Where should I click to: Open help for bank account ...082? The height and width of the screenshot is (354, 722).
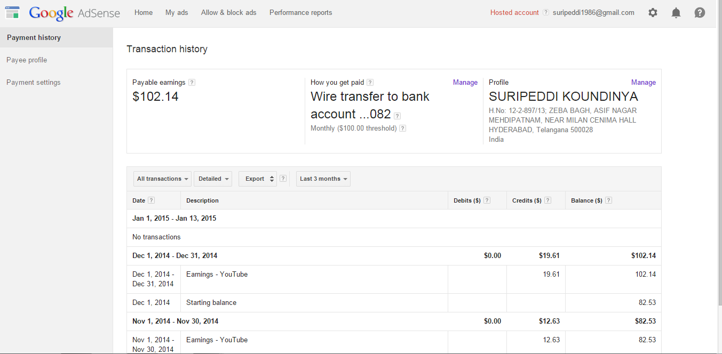point(397,115)
